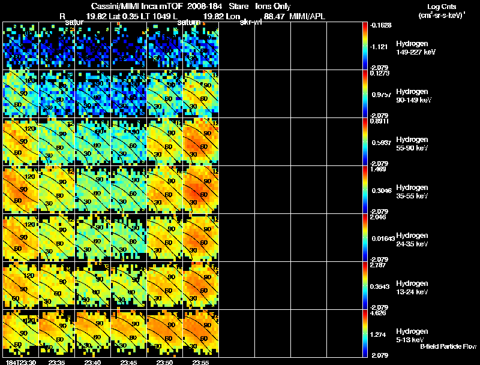Select the 'Hydrogen 13-24 keV' label

pyautogui.click(x=412, y=288)
